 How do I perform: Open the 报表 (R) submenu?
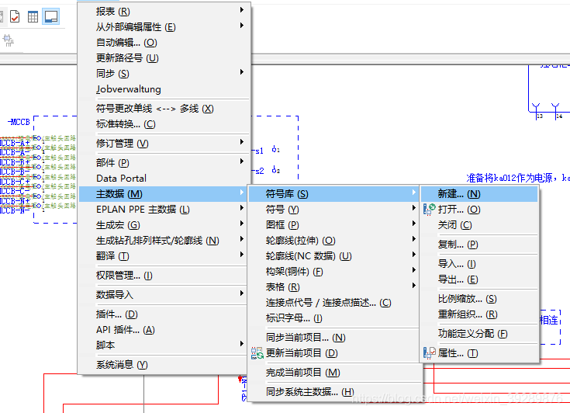click(164, 12)
